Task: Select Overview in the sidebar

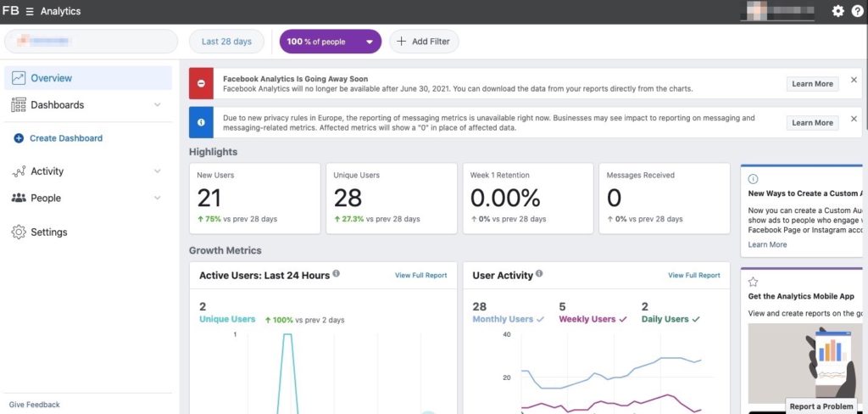Action: tap(51, 78)
